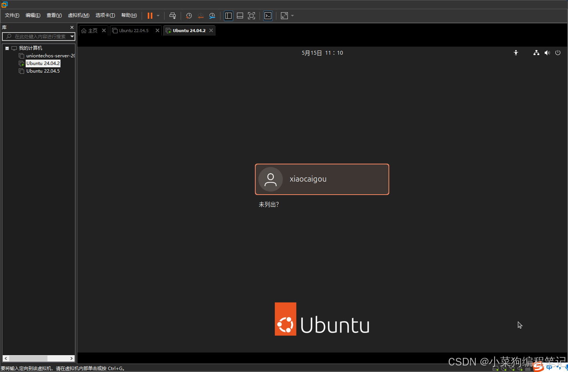568x372 pixels.
Task: Click the Ubuntu network status icon
Action: click(x=536, y=53)
